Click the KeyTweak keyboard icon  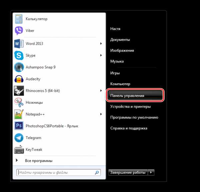click(19, 149)
